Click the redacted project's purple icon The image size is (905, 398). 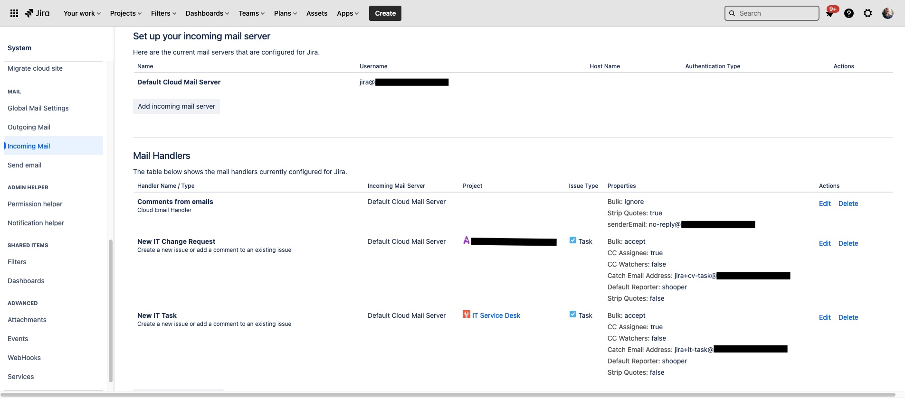pos(467,241)
